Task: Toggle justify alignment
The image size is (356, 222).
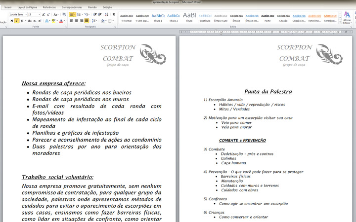Action: tap(87, 21)
